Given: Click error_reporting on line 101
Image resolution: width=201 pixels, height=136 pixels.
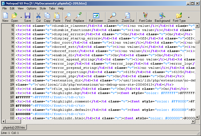Looking at the screenshot, I should coord(69,72).
